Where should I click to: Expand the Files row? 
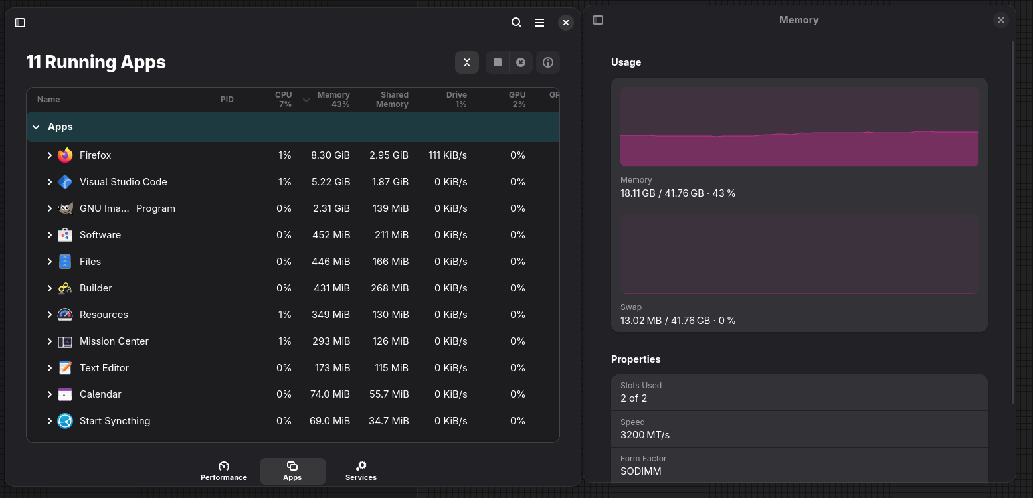coord(49,262)
